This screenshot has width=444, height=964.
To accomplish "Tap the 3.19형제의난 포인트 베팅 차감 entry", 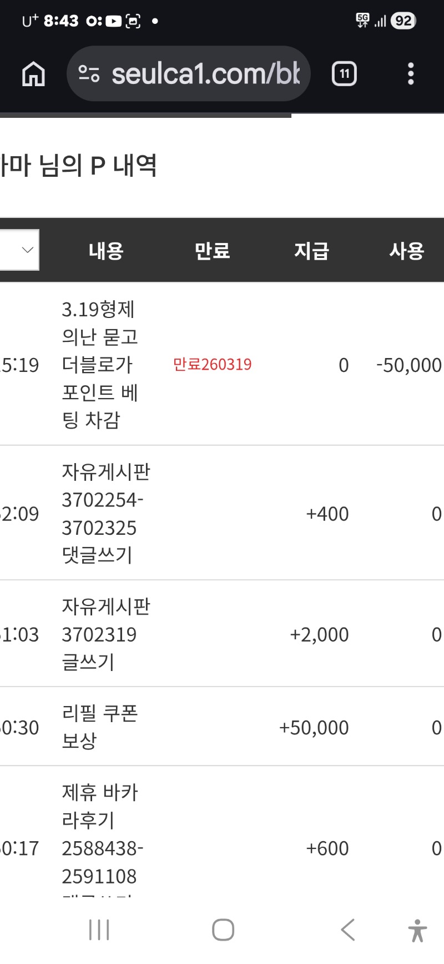I will coord(100,364).
